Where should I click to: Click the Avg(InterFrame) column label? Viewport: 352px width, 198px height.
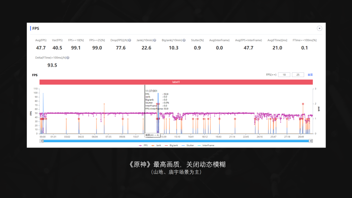(219, 40)
